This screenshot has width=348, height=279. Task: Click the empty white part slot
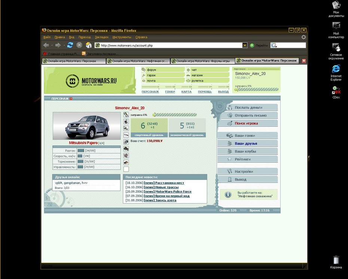(126, 169)
